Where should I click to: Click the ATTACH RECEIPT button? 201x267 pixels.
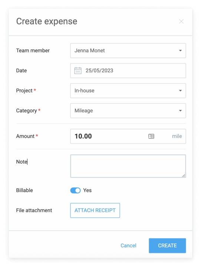(95, 211)
